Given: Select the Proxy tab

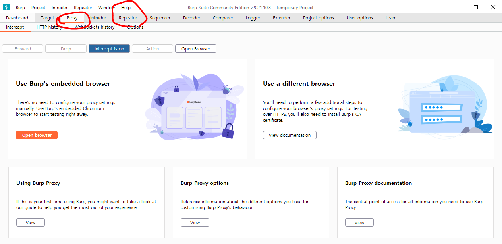Looking at the screenshot, I should 72,18.
